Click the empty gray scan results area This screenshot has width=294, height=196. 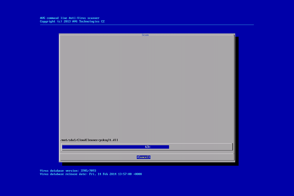(147, 88)
